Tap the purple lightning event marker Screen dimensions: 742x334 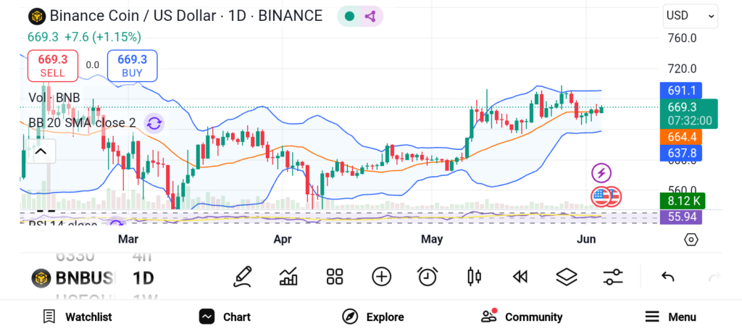coord(601,173)
